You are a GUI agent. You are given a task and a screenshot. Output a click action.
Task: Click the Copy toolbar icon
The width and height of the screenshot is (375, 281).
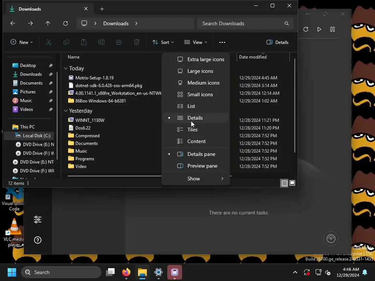pyautogui.click(x=66, y=42)
